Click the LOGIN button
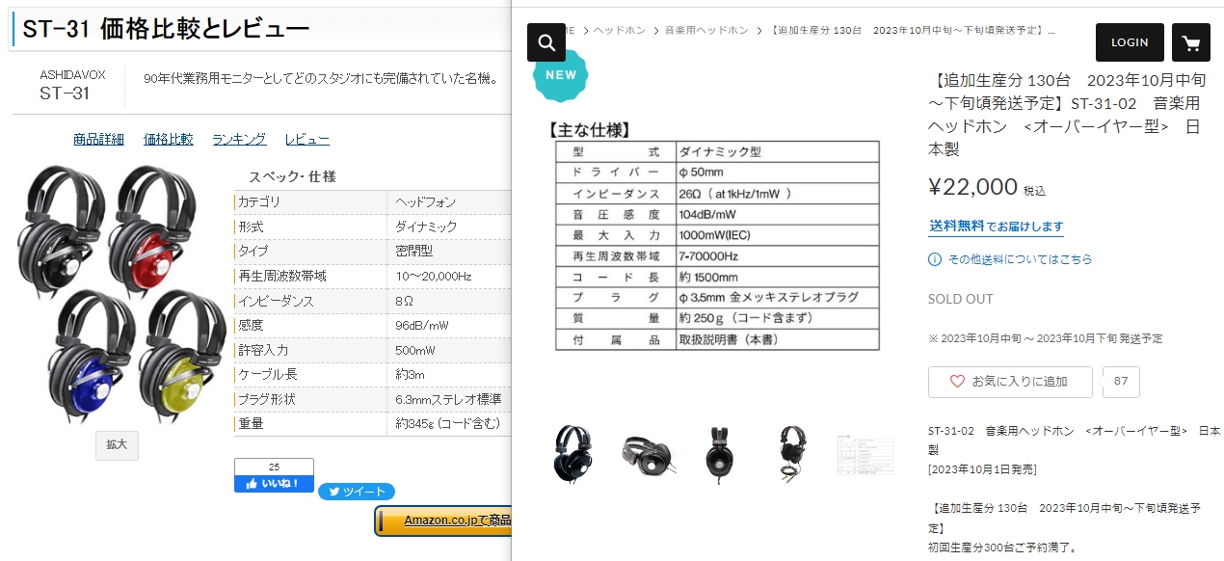This screenshot has height=561, width=1224. [1130, 42]
